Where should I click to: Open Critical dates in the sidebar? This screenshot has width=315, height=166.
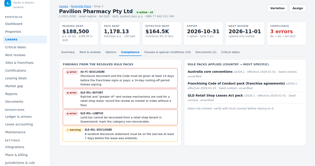(x=25, y=47)
